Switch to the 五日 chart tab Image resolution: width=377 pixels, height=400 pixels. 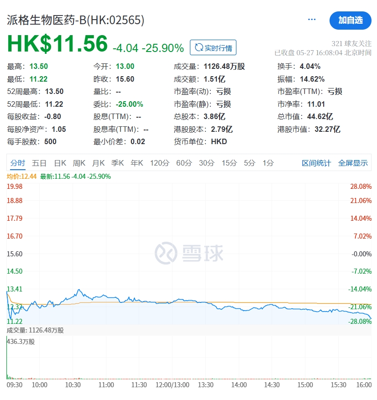click(x=39, y=163)
